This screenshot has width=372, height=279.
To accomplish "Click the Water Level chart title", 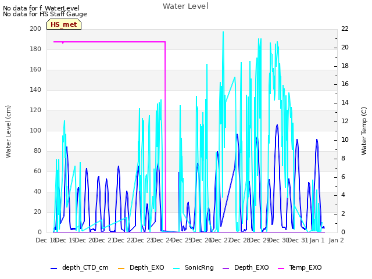I will click(185, 6).
